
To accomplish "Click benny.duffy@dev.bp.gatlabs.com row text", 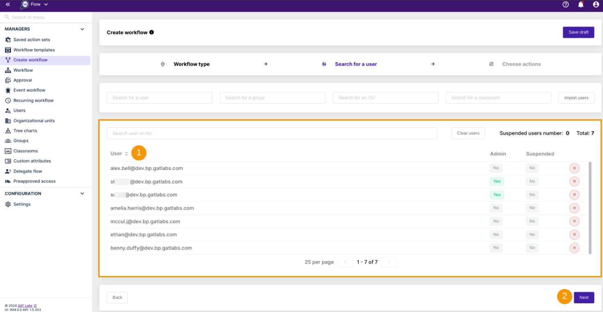I will coord(151,248).
